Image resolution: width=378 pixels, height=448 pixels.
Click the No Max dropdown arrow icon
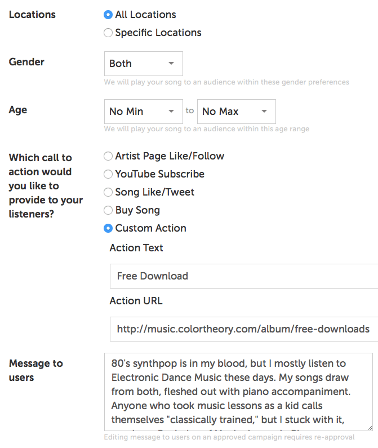[264, 112]
